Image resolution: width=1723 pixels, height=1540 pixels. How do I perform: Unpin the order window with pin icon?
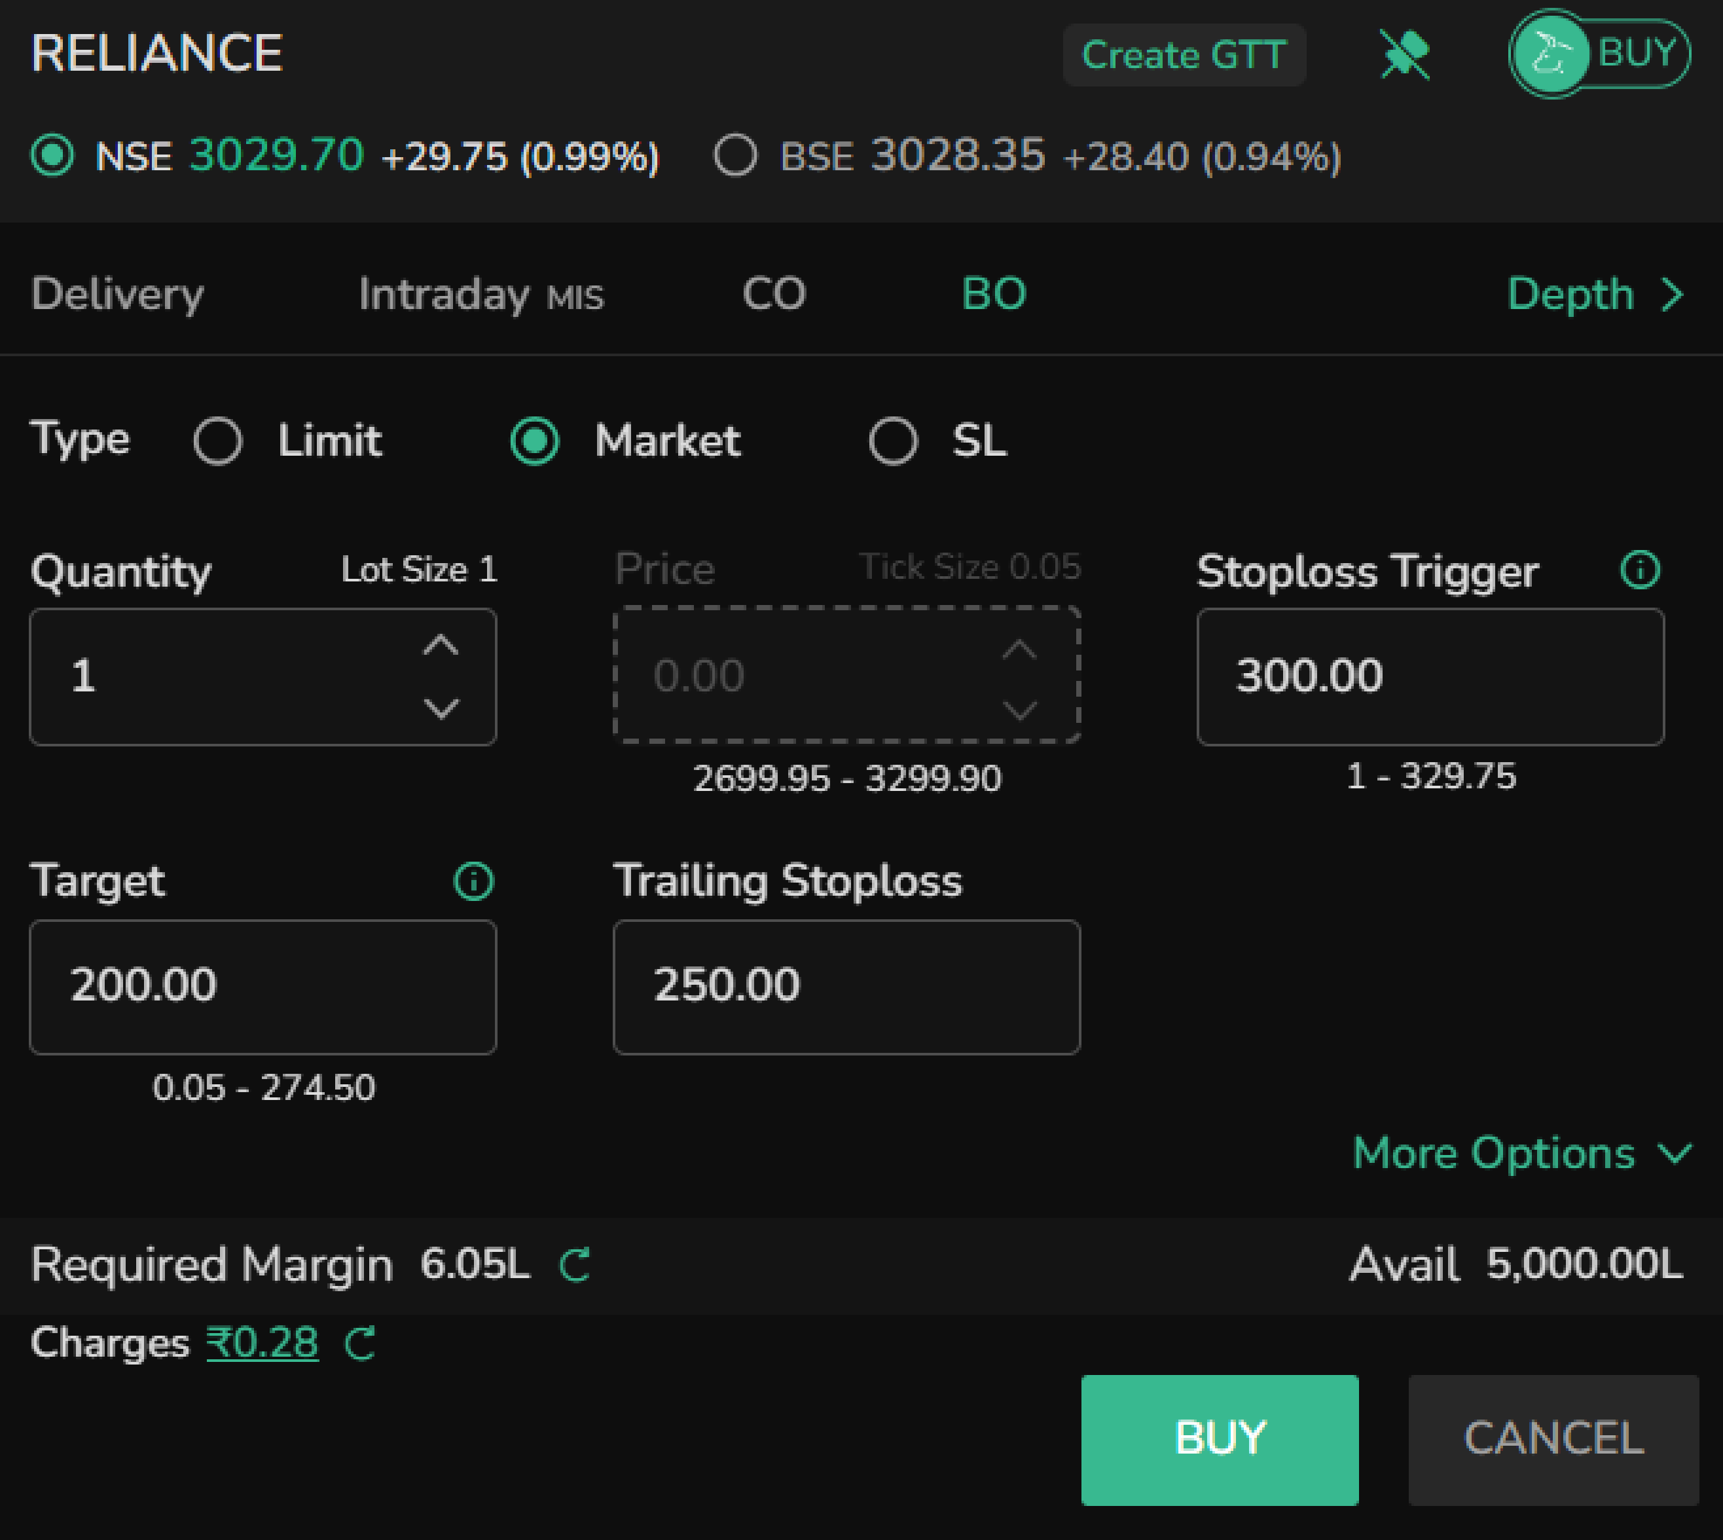click(1405, 55)
